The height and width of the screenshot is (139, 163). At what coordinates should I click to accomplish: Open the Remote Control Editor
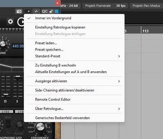(x=74, y=99)
